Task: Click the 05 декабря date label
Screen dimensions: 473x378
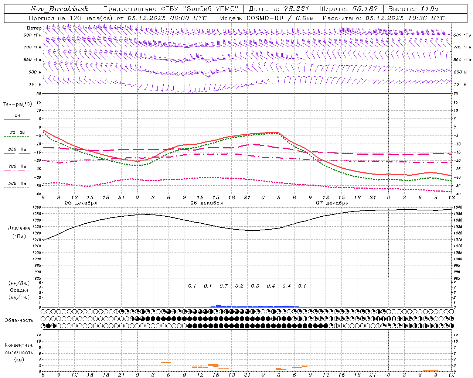Action: click(81, 203)
